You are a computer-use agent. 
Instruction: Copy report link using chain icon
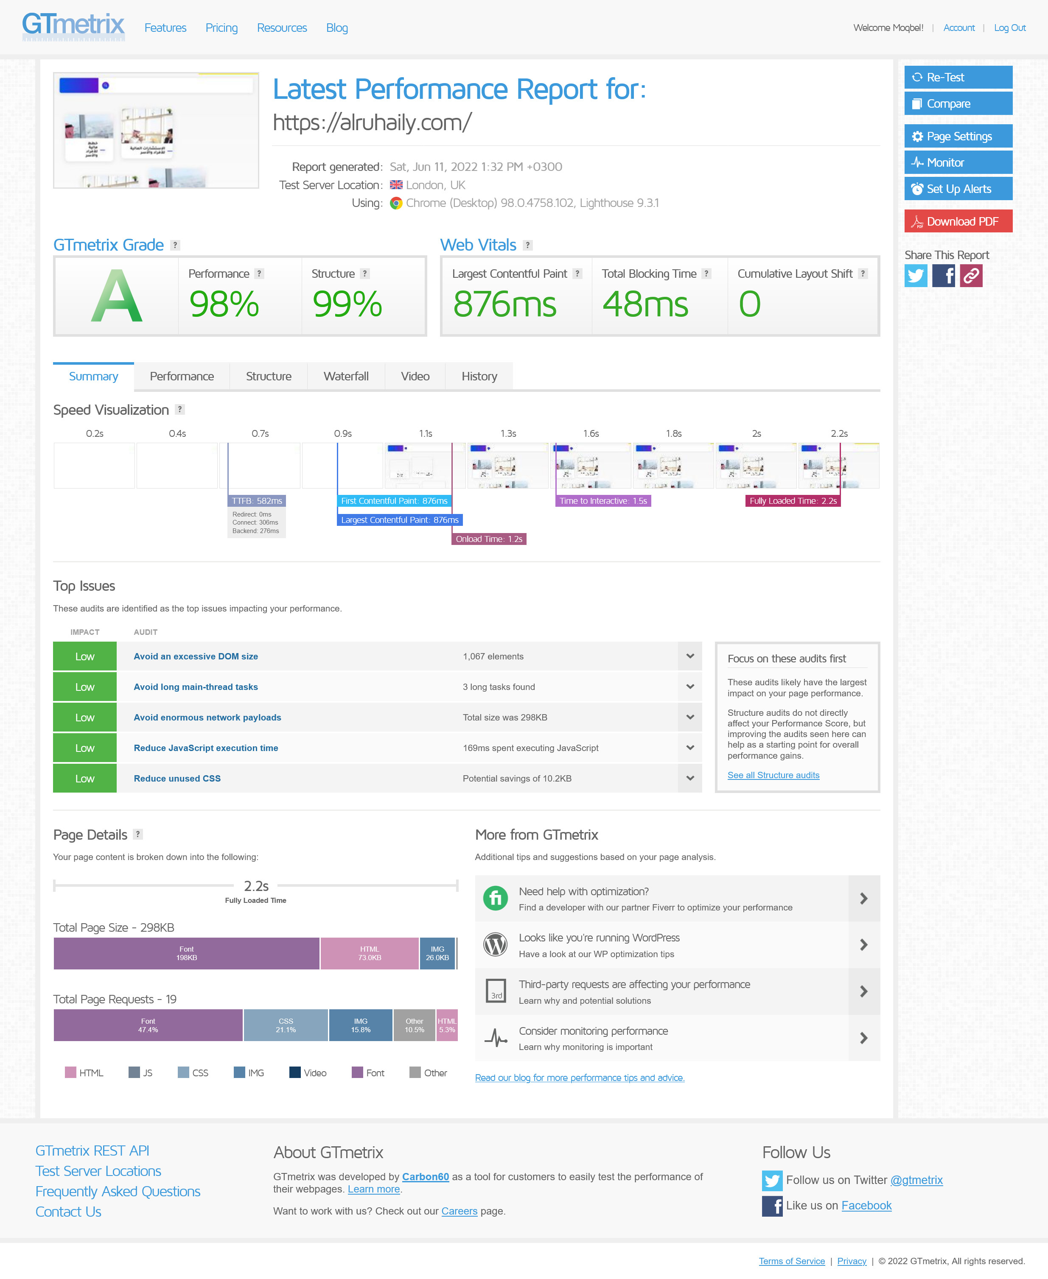coord(971,276)
